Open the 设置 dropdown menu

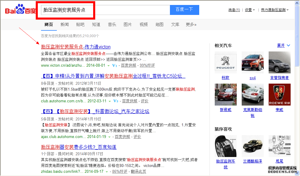point(250,10)
